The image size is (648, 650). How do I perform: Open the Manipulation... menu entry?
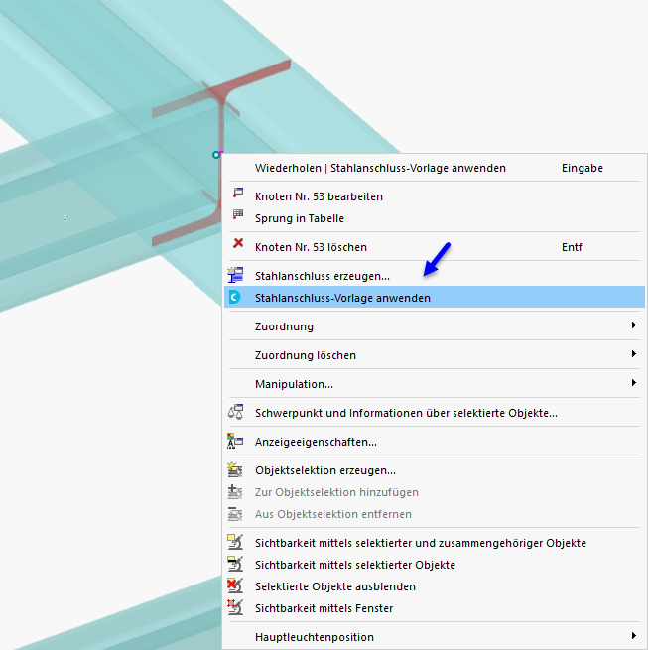(x=435, y=384)
